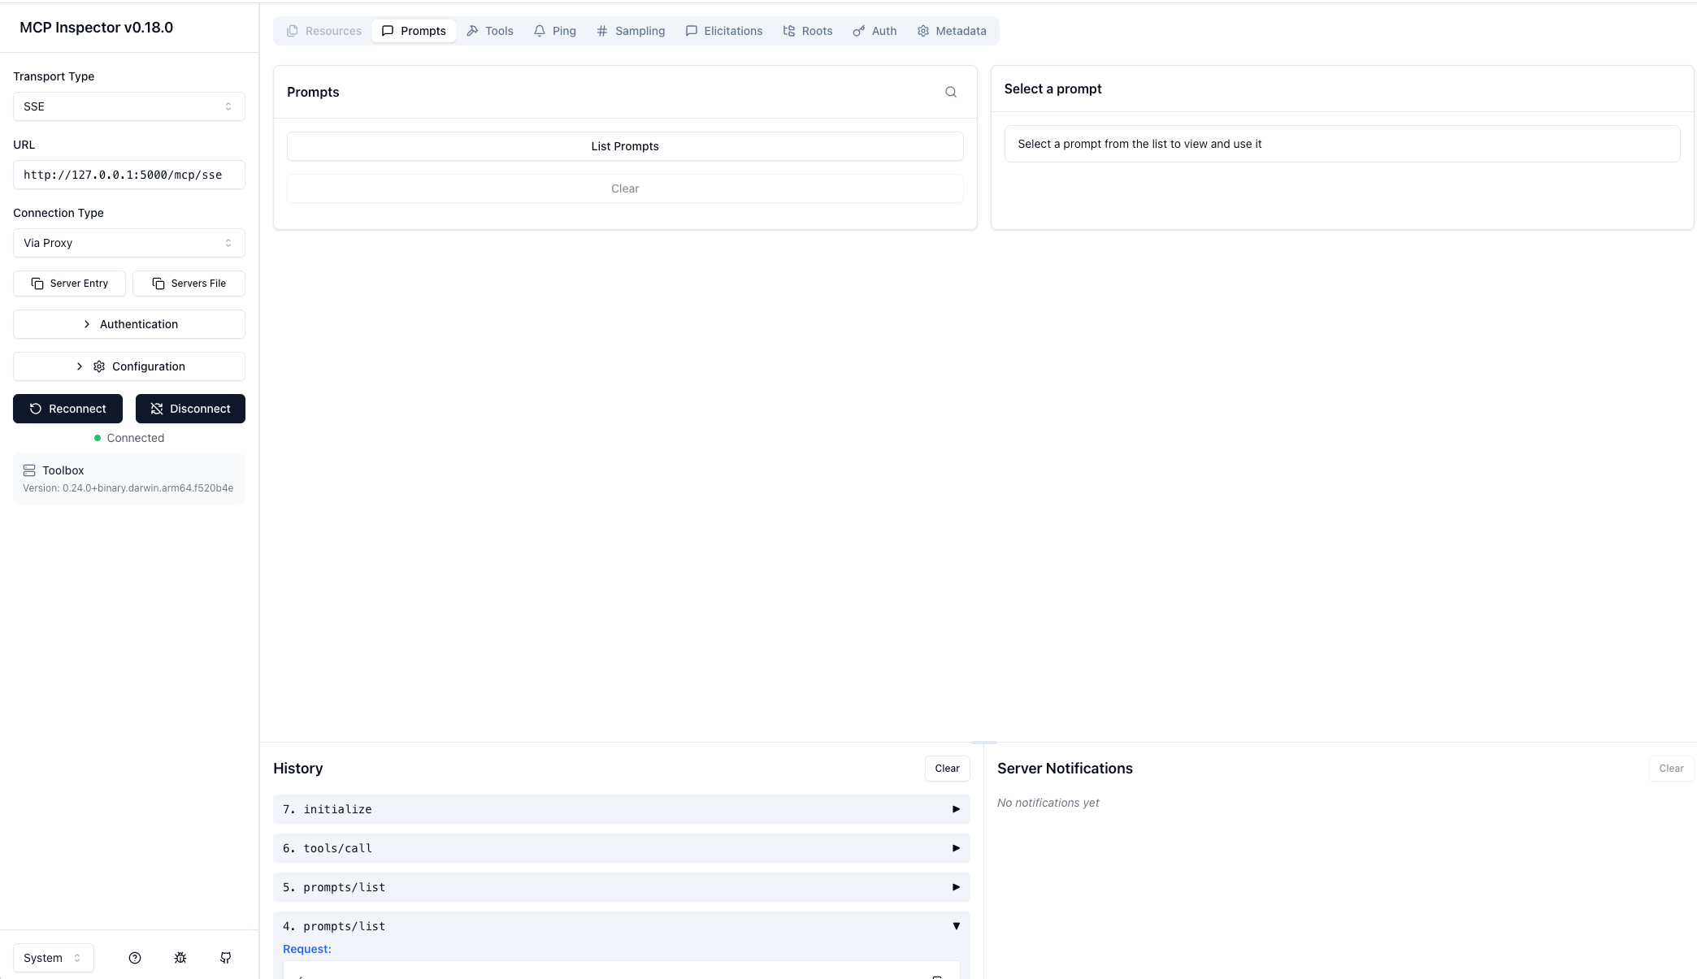The height and width of the screenshot is (979, 1697).
Task: Copy Server Entry configuration
Action: click(69, 284)
